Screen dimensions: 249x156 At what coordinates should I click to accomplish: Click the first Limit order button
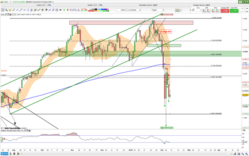[204, 11]
